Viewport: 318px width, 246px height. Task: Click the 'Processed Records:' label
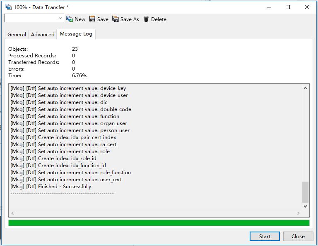point(32,56)
